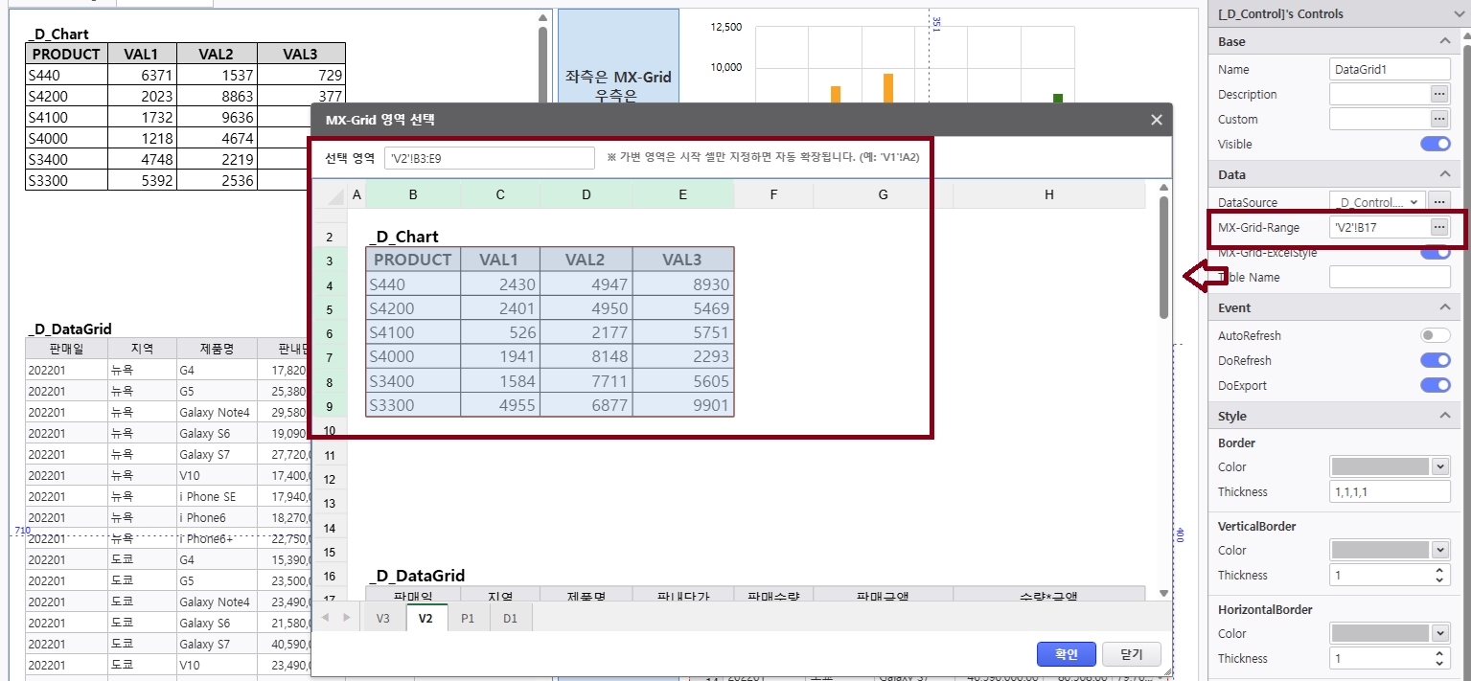Click the 닫기 button

click(1132, 654)
